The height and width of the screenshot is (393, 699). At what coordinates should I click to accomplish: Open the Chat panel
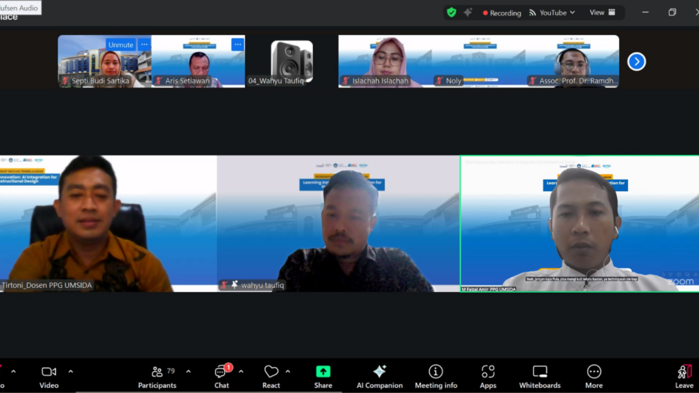[221, 376]
